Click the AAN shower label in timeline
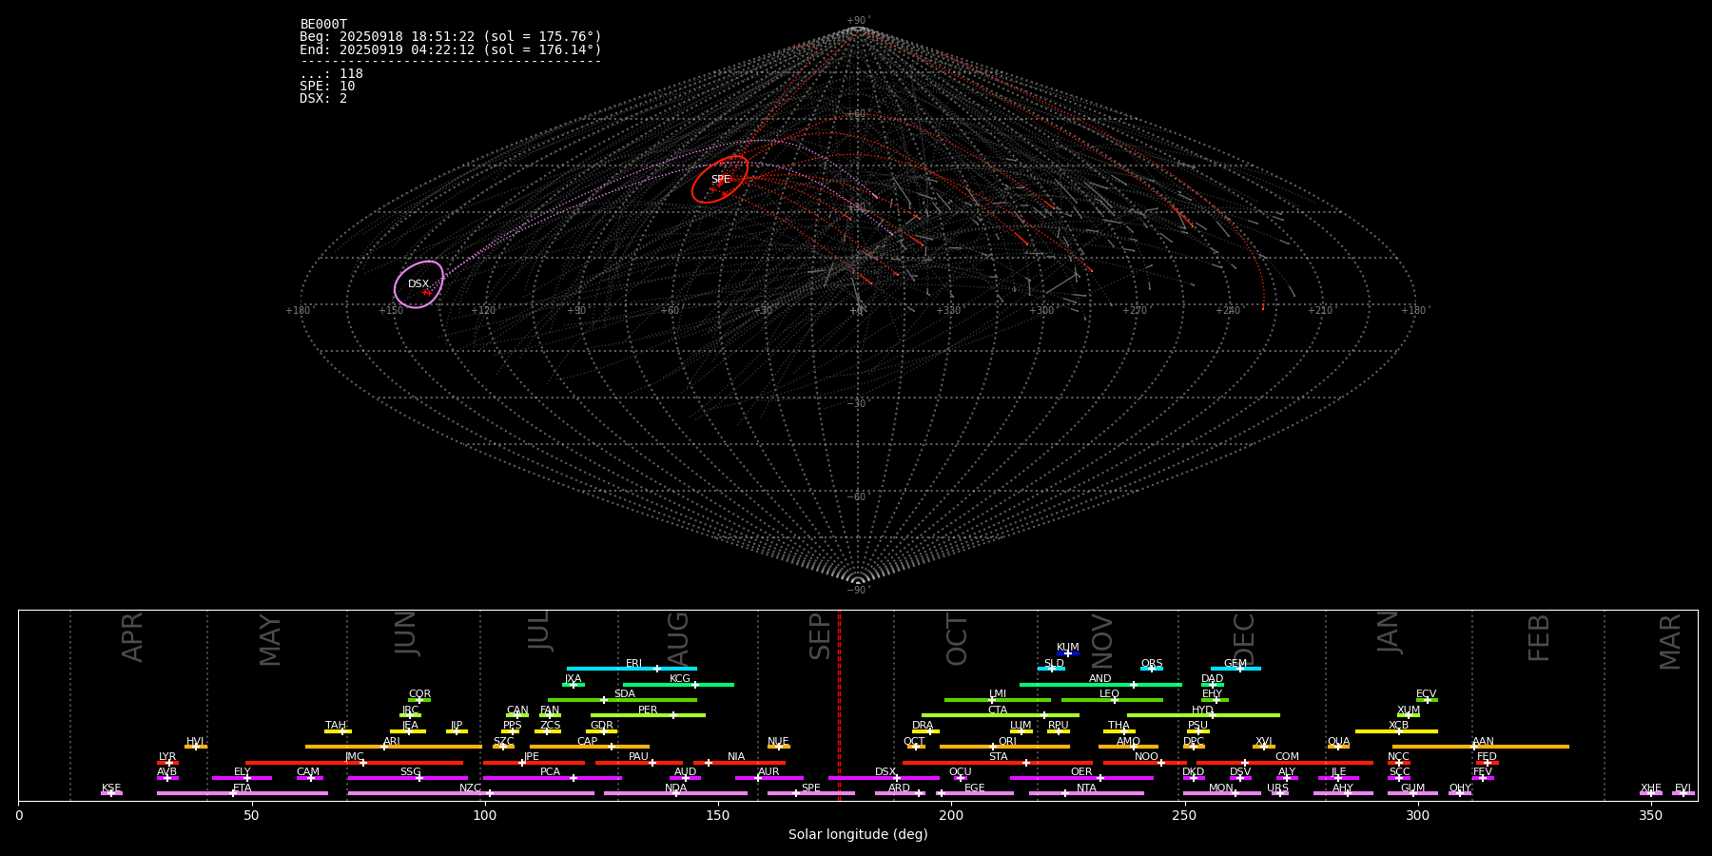 coord(1483,742)
